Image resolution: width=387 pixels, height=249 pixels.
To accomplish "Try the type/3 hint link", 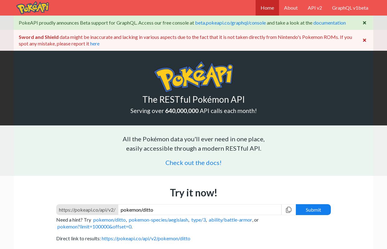I will point(198,220).
